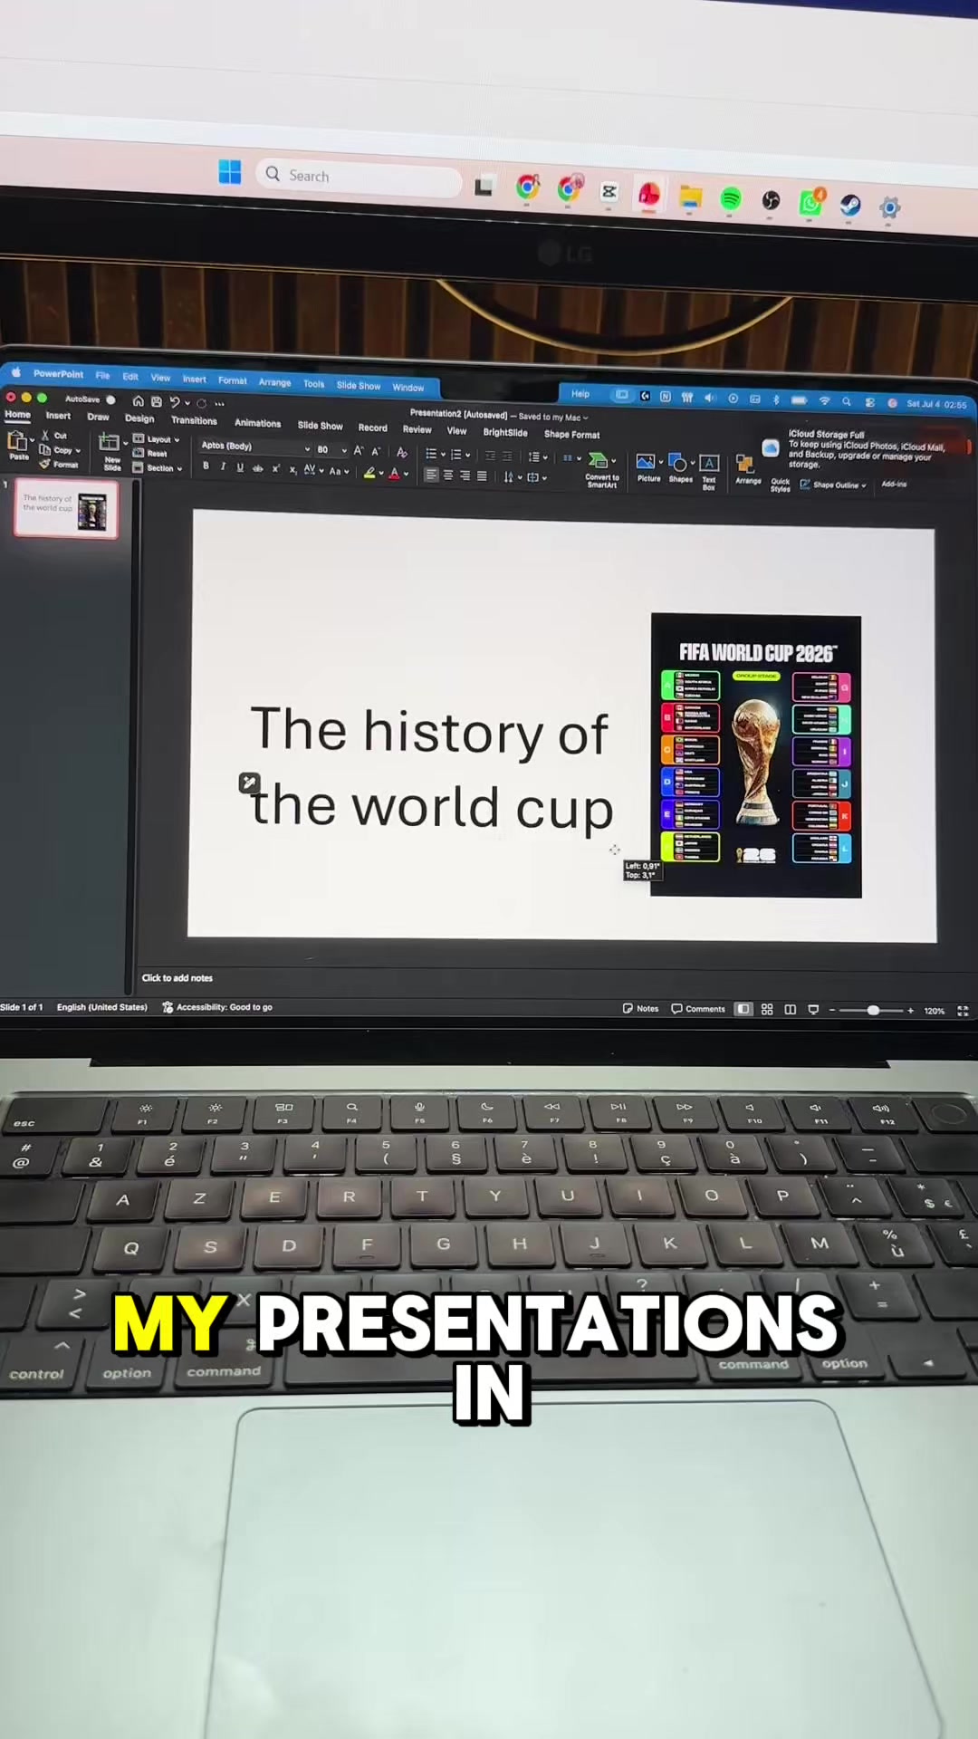Viewport: 978px width, 1739px height.
Task: Toggle the Comments pane
Action: [x=698, y=1008]
